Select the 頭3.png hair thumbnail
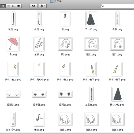Viewport: 134px width, 134px height. point(65,44)
